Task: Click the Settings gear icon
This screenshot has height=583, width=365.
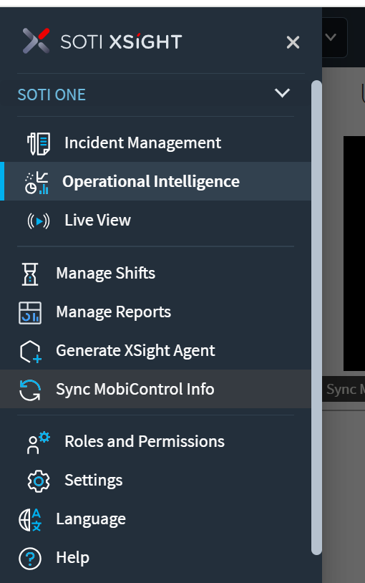Action: 38,481
